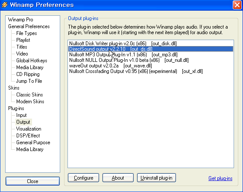Image resolution: width=243 pixels, height=192 pixels.
Task: Open Global Hotkeys settings
Action: click(32, 61)
